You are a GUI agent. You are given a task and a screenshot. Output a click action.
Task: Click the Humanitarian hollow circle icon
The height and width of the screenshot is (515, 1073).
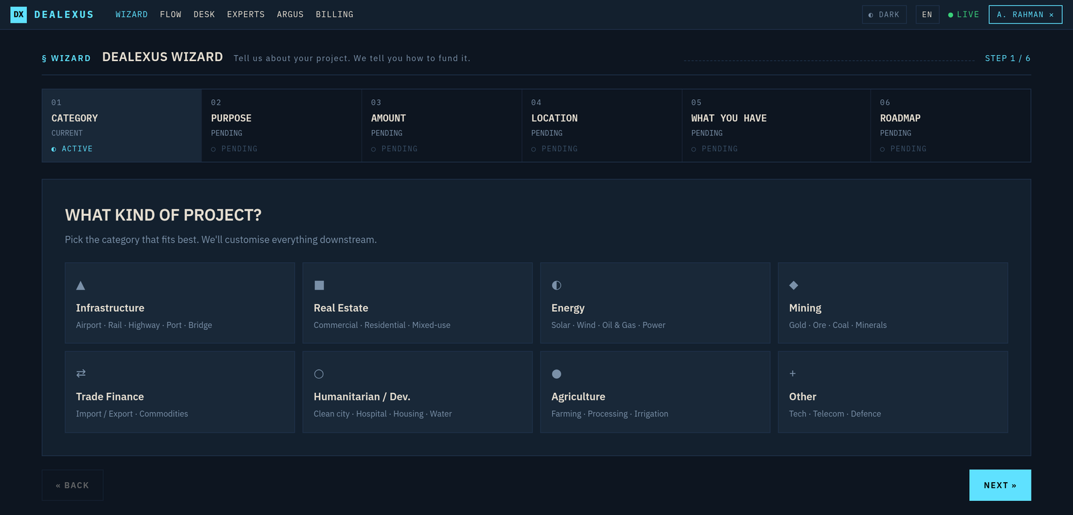[x=319, y=374]
